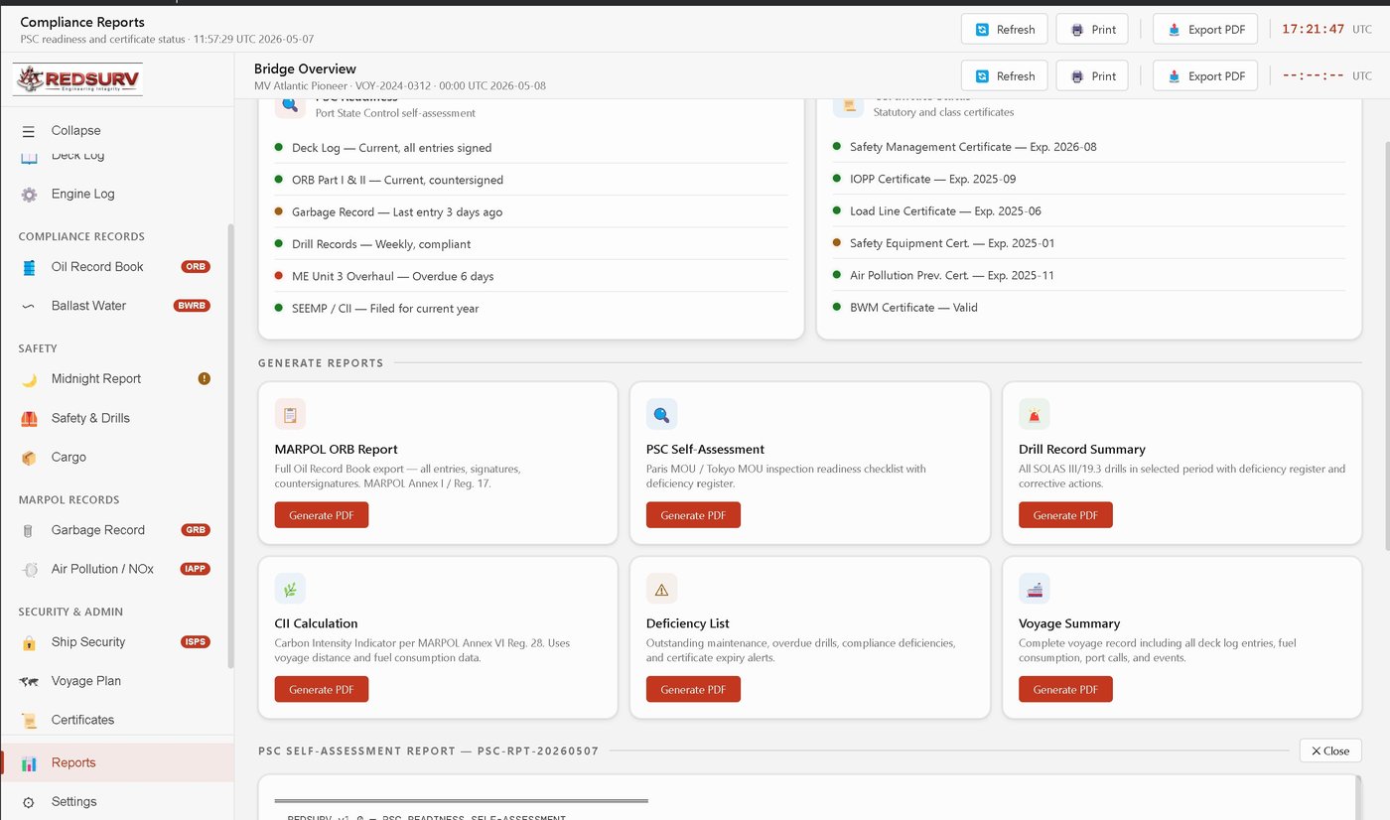Viewport: 1390px width, 820px height.
Task: Click 'Safety Equipment Cert. — Exp. 2025-01'
Action: pyautogui.click(x=1089, y=243)
